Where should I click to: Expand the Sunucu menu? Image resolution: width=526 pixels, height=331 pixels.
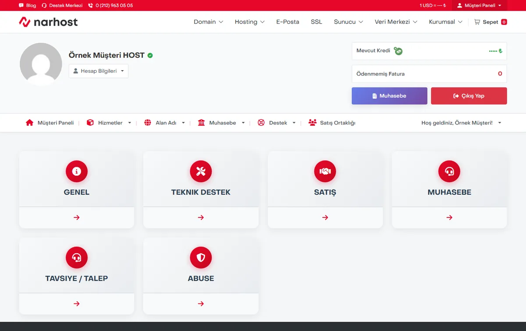[x=348, y=22]
